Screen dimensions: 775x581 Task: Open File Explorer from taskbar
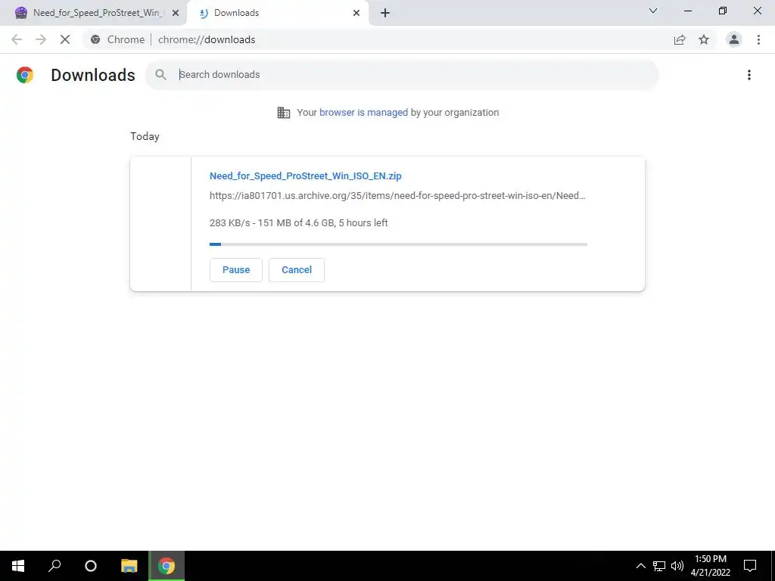click(x=129, y=566)
